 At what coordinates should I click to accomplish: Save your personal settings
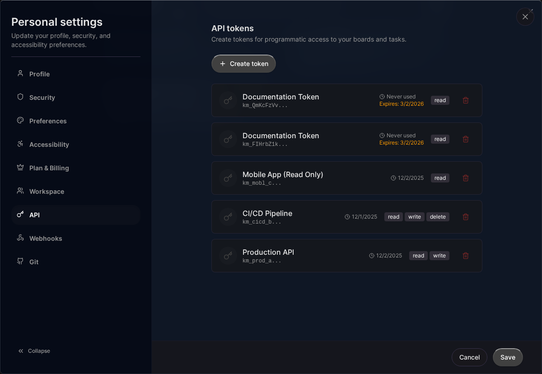[508, 357]
